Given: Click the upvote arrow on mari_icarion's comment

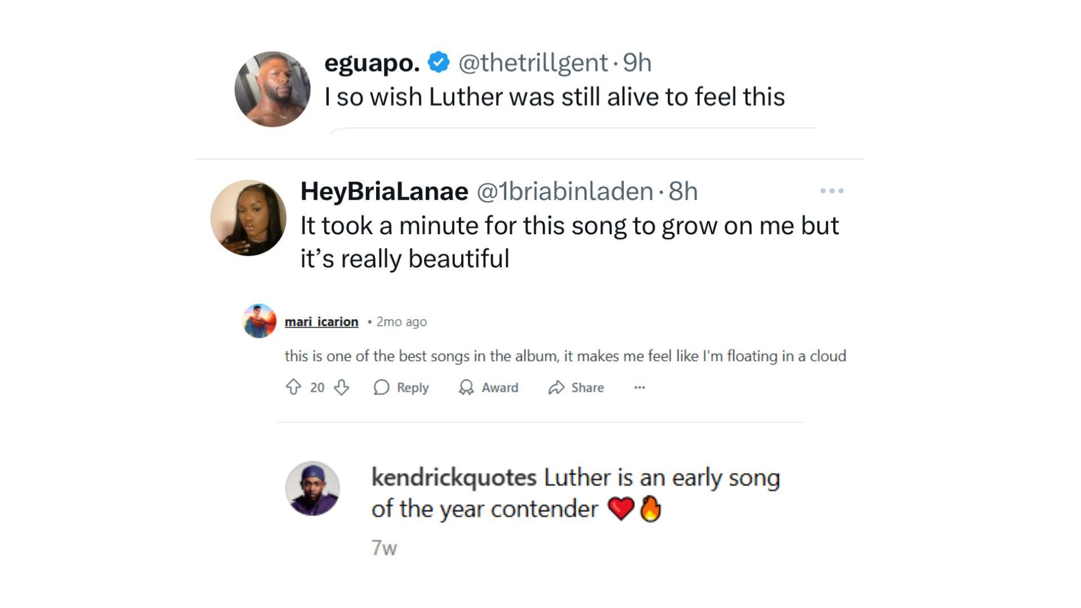Looking at the screenshot, I should 293,387.
